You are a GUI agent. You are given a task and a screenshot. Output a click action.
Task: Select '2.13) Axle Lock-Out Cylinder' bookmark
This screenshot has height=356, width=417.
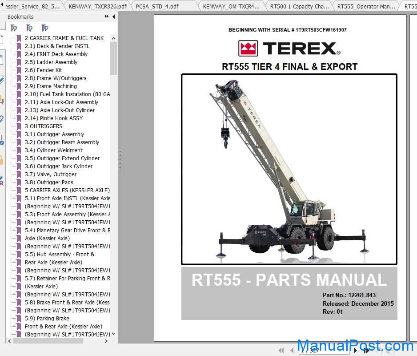point(60,110)
